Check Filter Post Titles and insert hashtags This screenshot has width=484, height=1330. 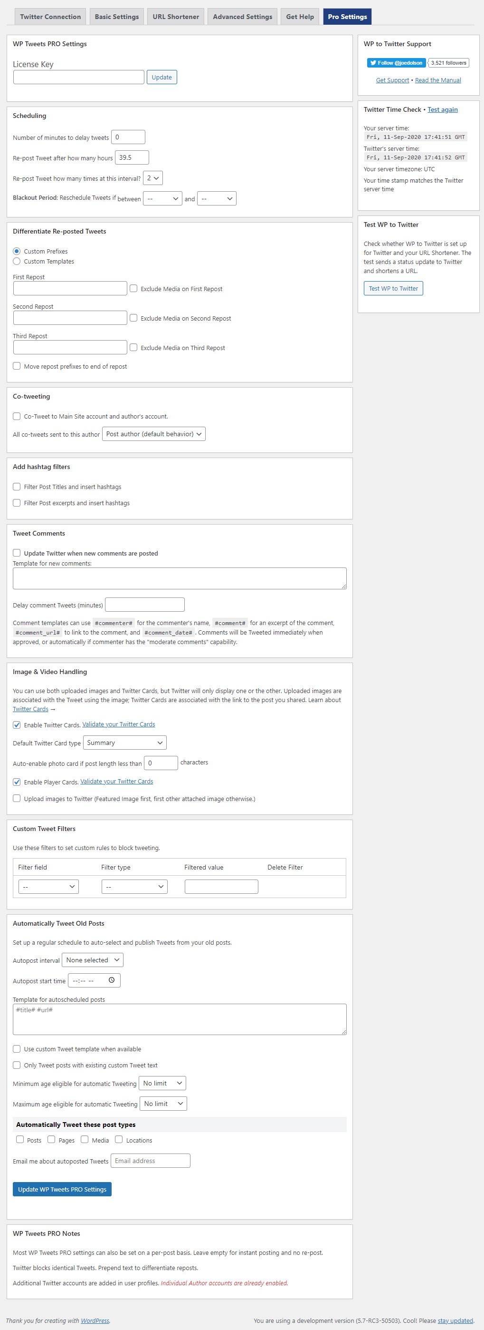coord(17,486)
